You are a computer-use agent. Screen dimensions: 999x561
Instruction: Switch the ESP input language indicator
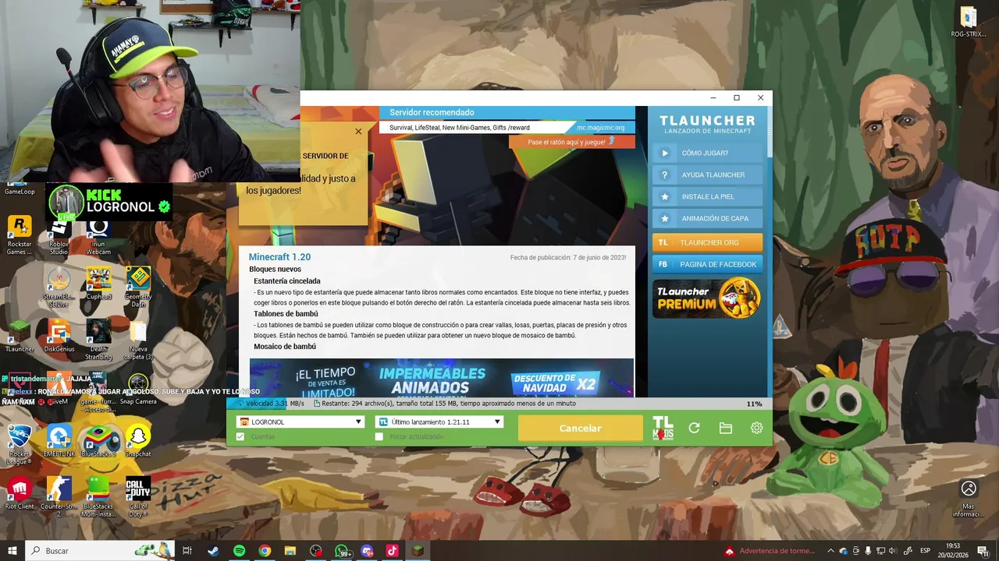pyautogui.click(x=926, y=551)
